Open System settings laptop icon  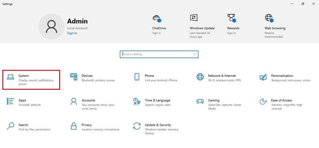11,77
